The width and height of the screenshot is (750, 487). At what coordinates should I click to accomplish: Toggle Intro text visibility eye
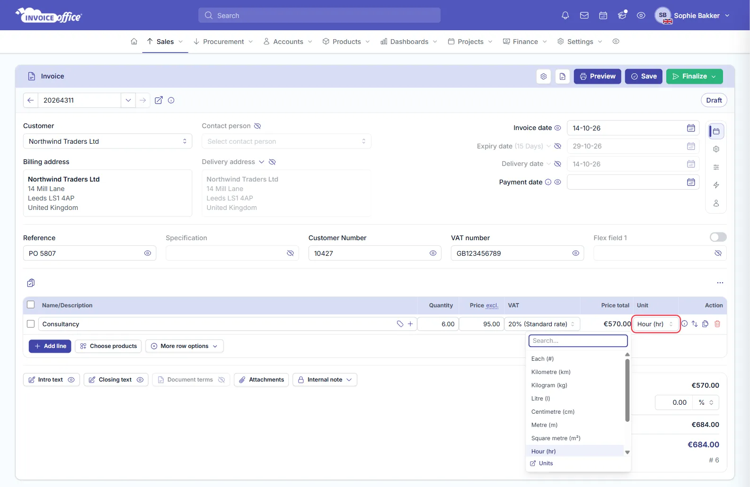[x=71, y=380]
